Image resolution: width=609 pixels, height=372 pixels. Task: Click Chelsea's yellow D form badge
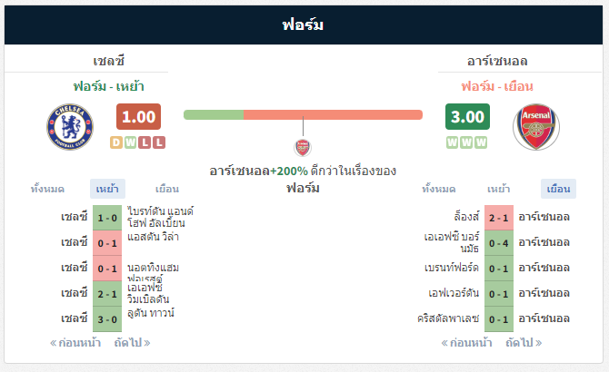pos(116,142)
